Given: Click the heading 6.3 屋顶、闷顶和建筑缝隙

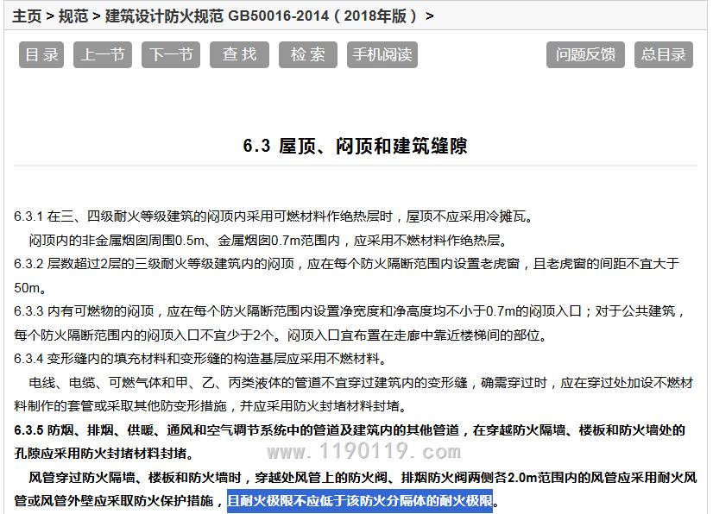Looking at the screenshot, I should point(355,147).
